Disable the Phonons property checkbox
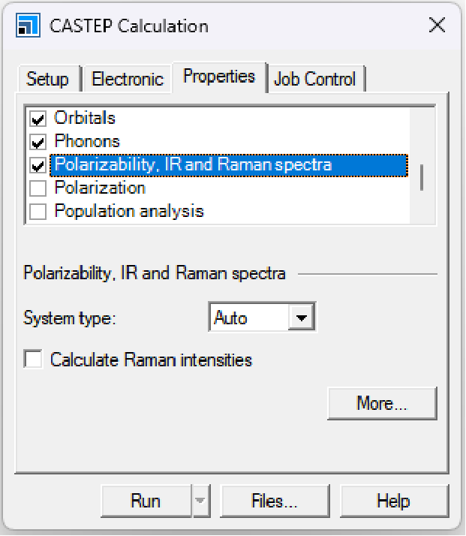Screen dimensions: 466x536 (38, 142)
